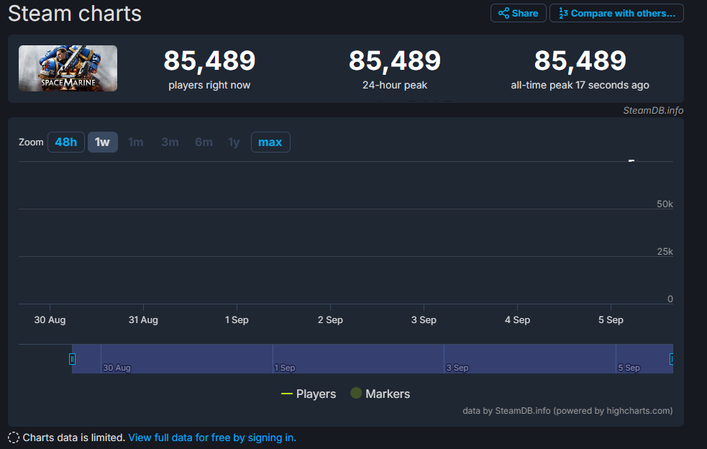Click the '4 Sep' x-axis label

518,320
